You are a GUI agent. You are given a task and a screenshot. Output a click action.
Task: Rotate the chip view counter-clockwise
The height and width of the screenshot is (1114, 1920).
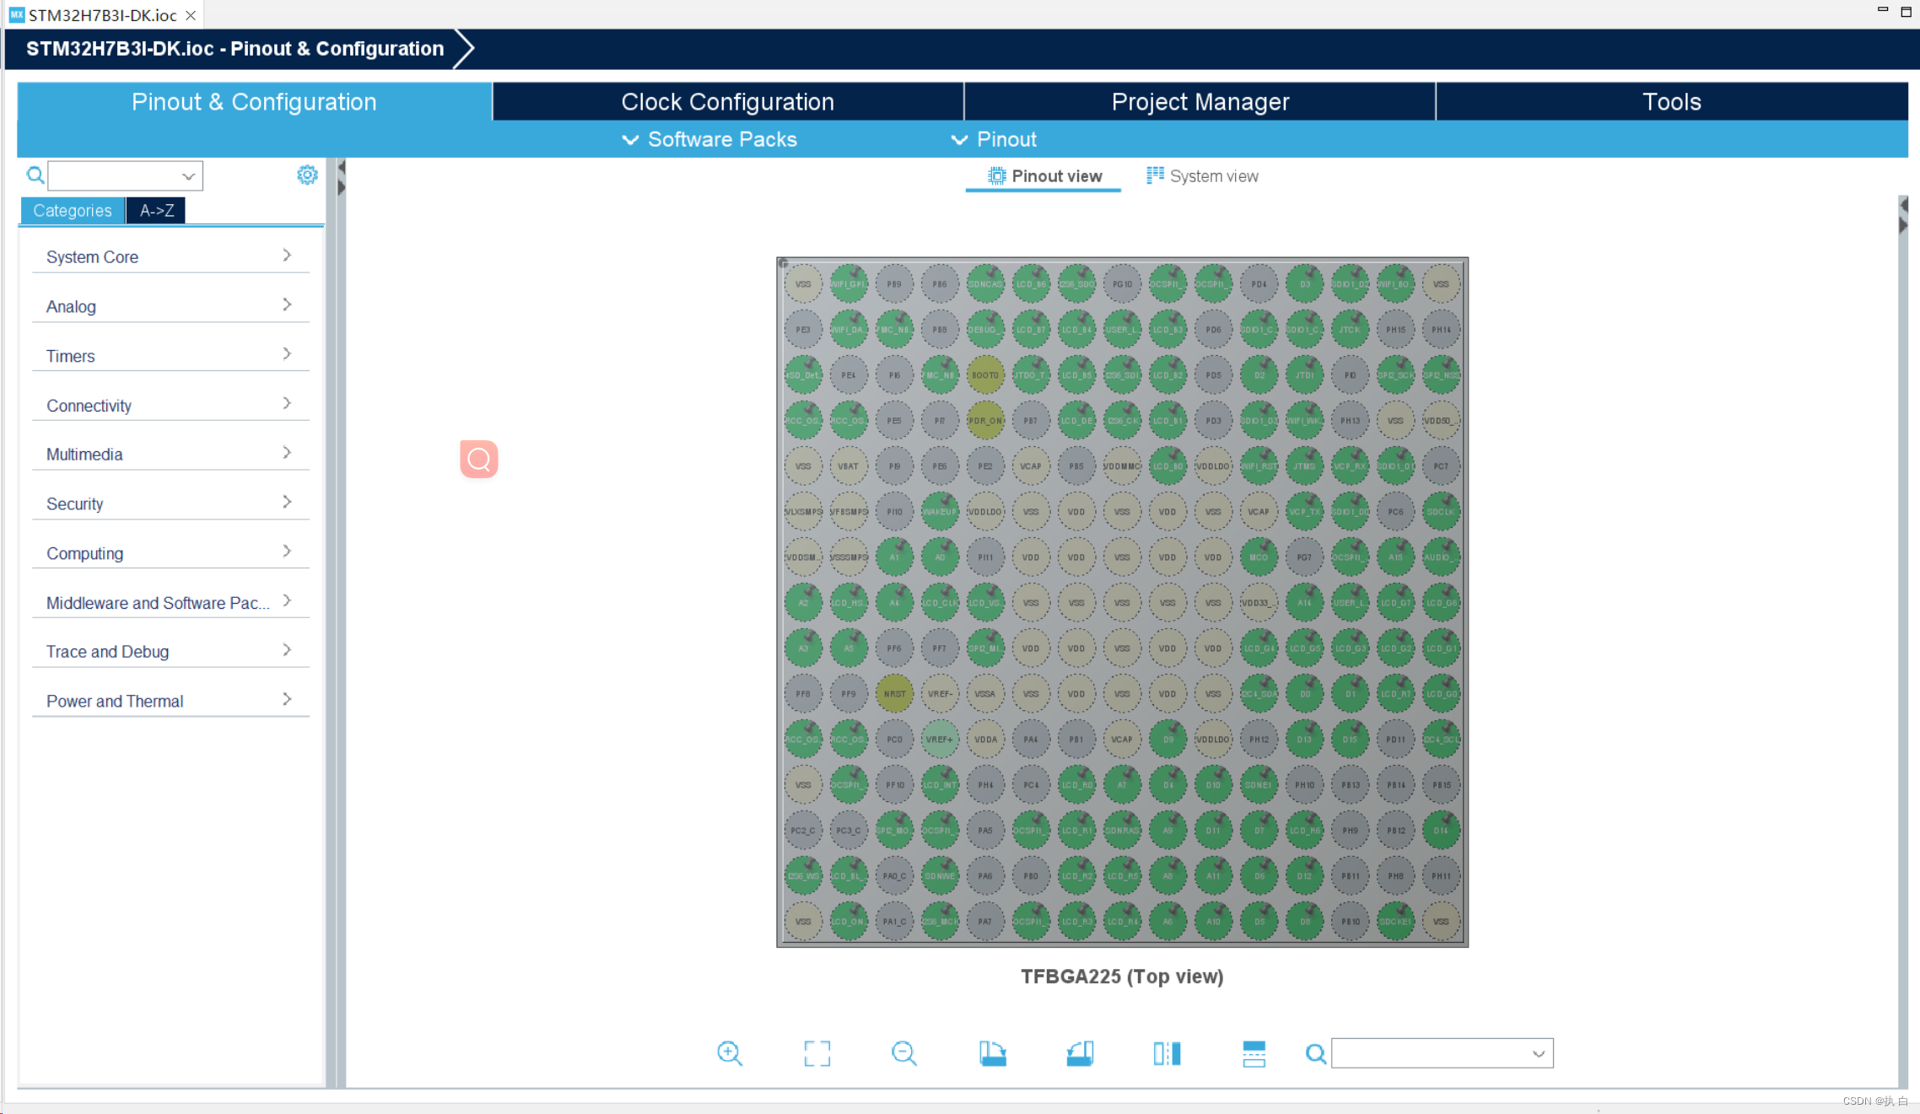point(1080,1053)
